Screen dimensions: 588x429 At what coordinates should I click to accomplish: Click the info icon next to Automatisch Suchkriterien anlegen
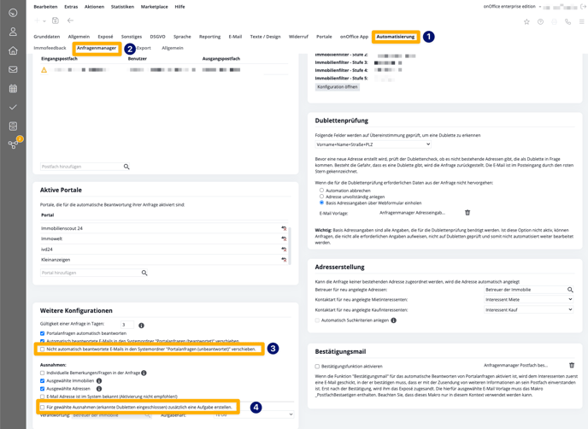393,320
